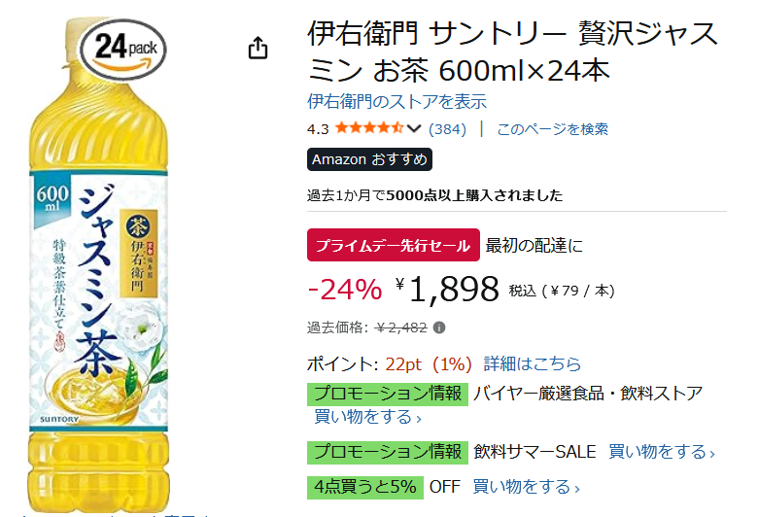The image size is (758, 517).
Task: Expand the rating breakdown chevron
Action: pos(414,128)
